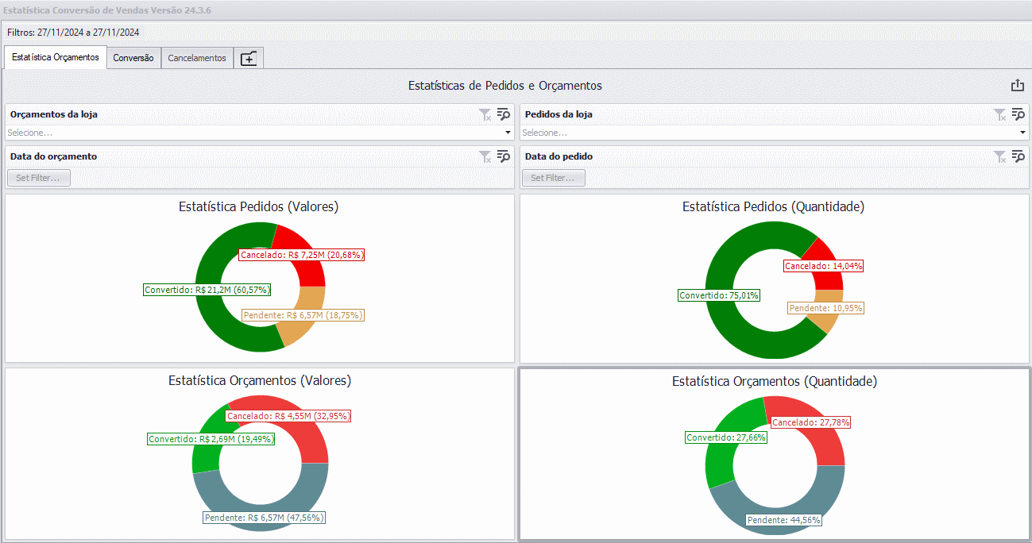
Task: Click the export icon beside dashboard title
Action: pyautogui.click(x=1017, y=86)
